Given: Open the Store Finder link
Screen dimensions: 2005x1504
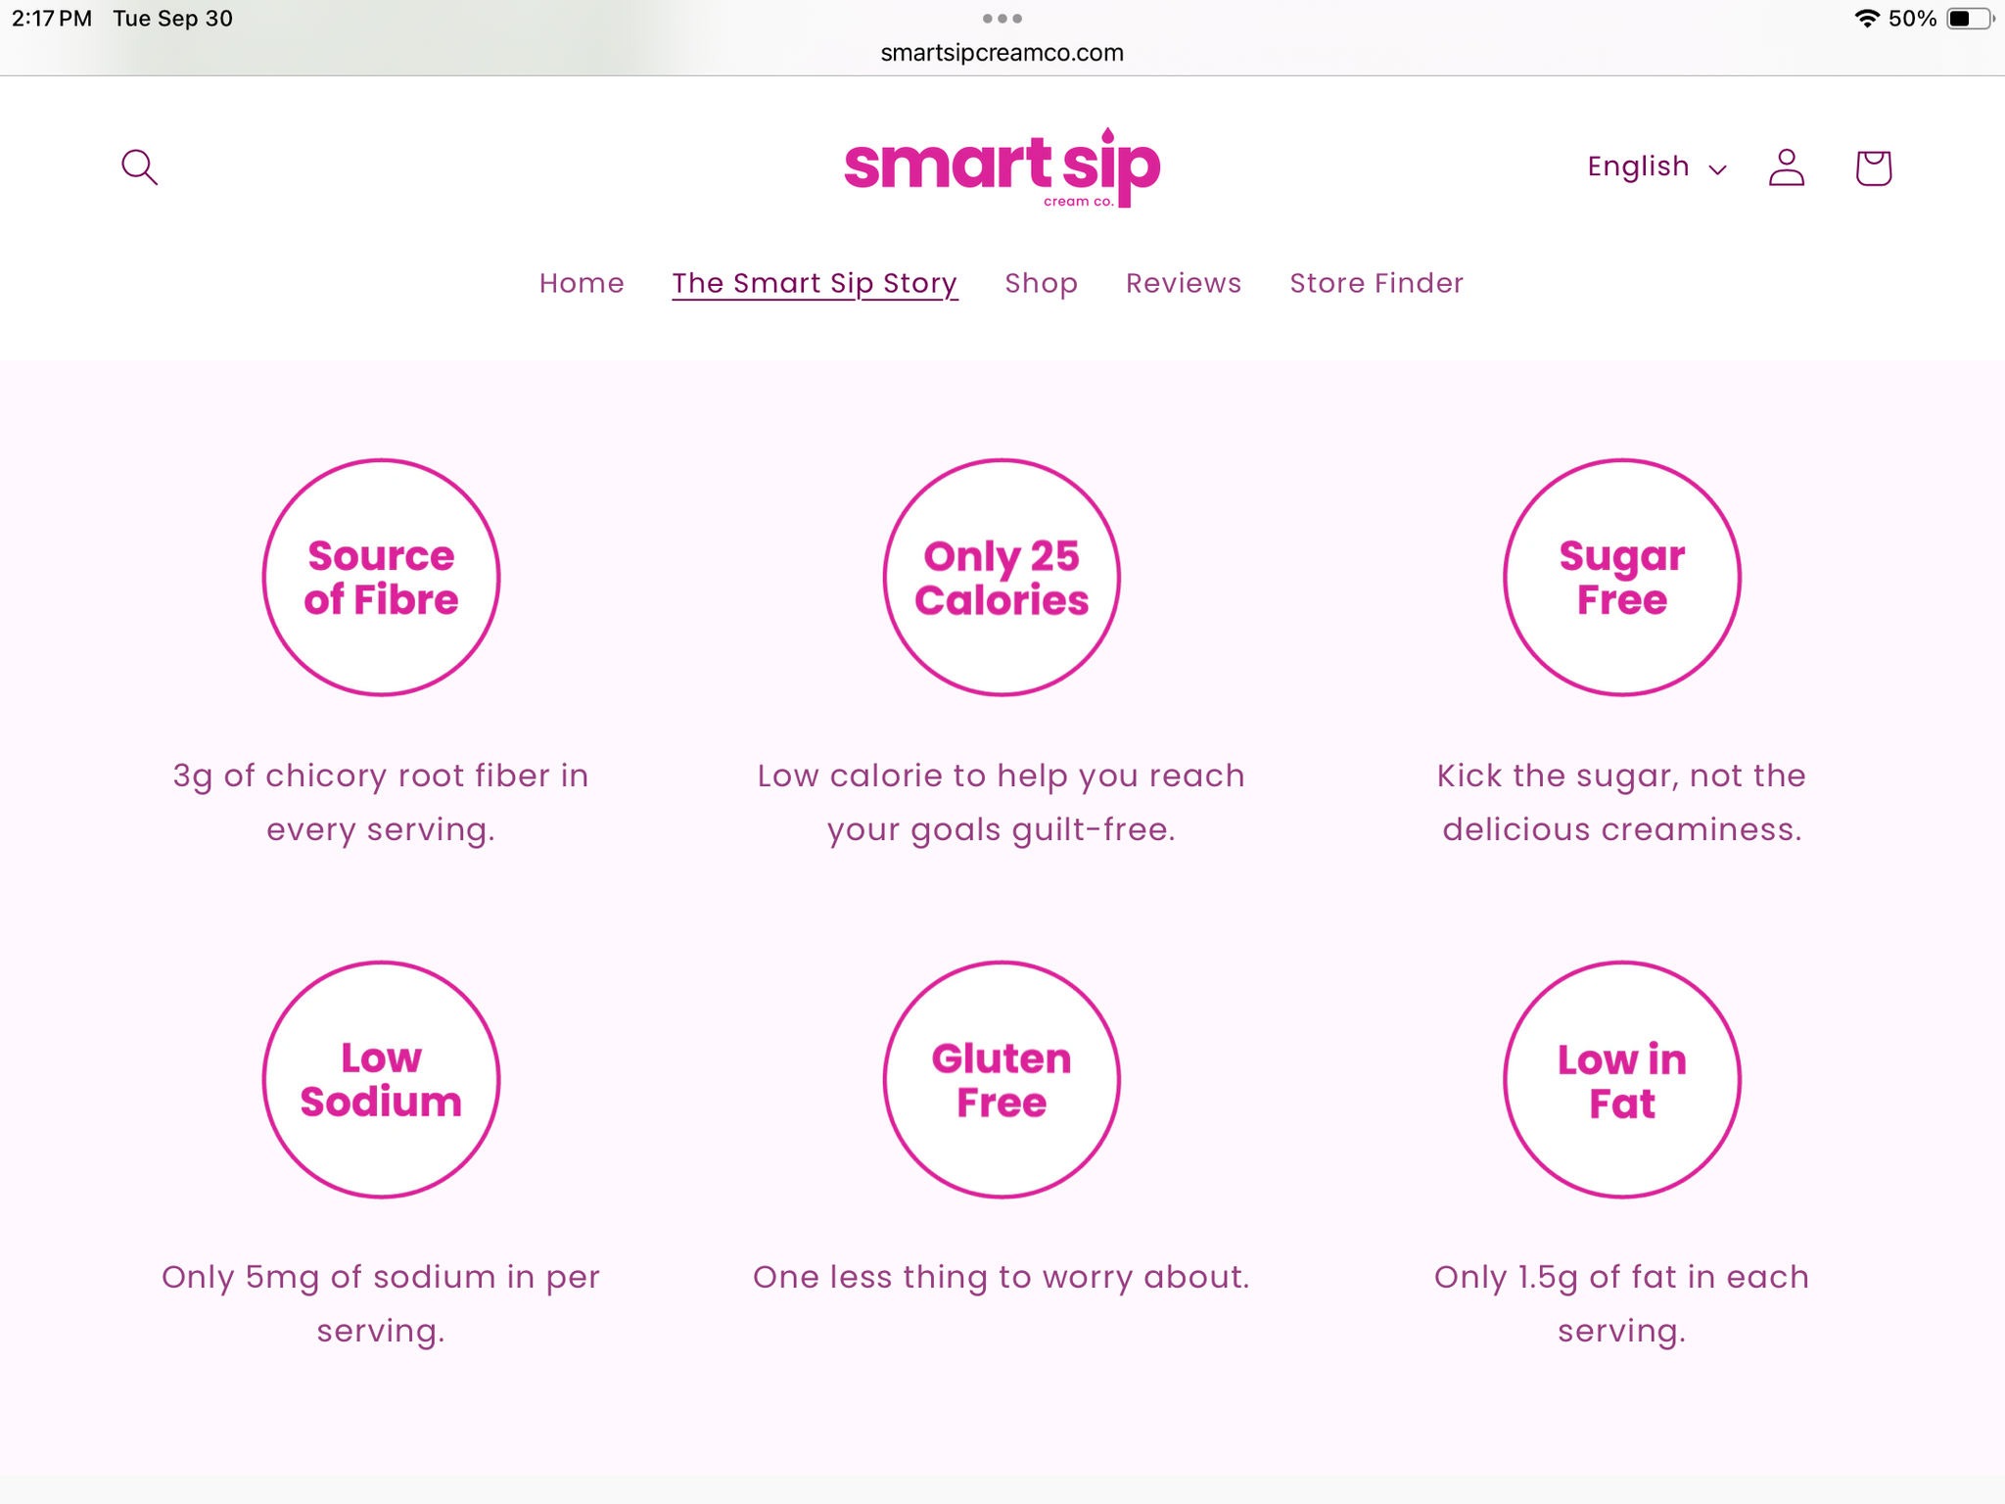Looking at the screenshot, I should coord(1376,283).
